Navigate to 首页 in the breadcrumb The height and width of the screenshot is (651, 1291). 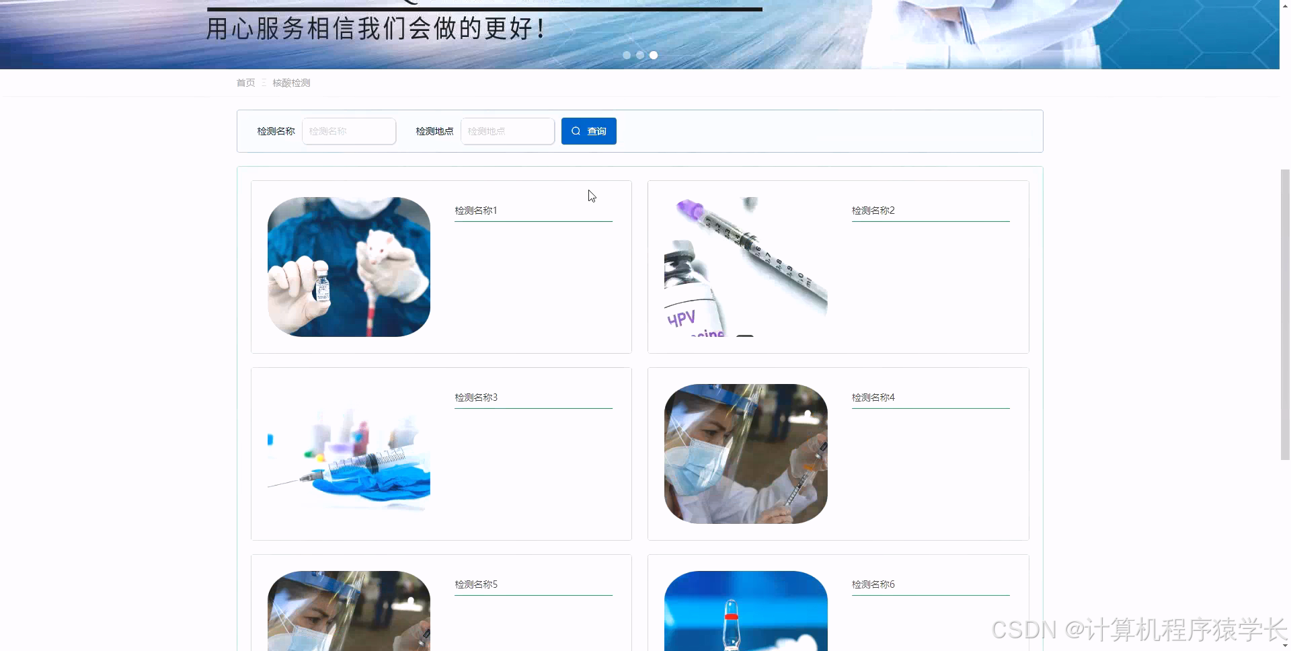pos(245,82)
